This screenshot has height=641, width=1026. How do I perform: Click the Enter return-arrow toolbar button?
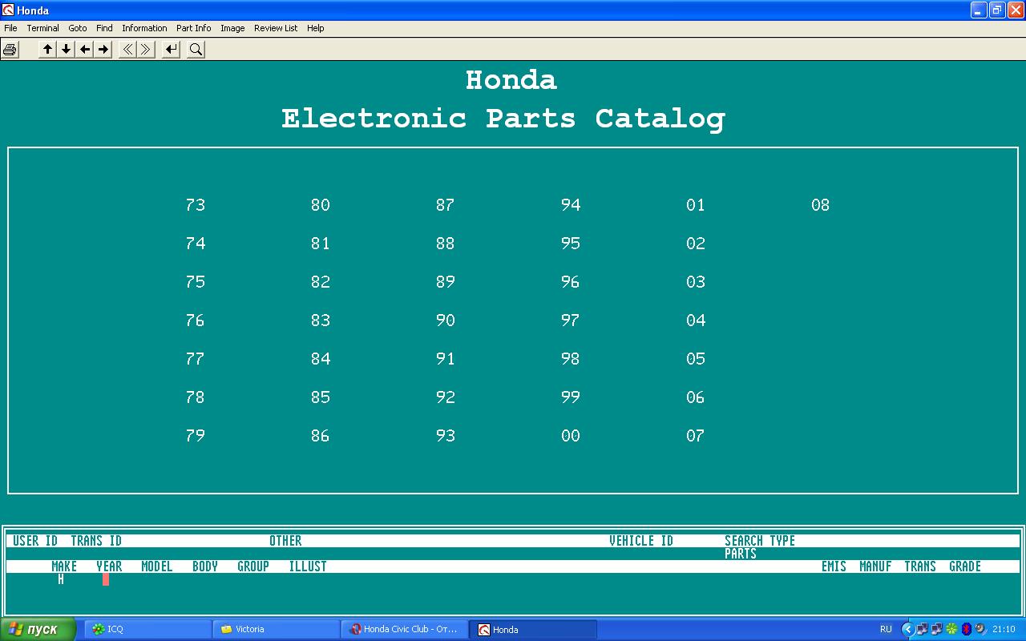tap(171, 50)
